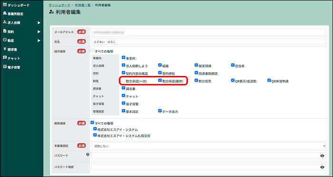Open 事業所設定 from the sidebar
Screen dimensions: 333x177
(x=15, y=14)
